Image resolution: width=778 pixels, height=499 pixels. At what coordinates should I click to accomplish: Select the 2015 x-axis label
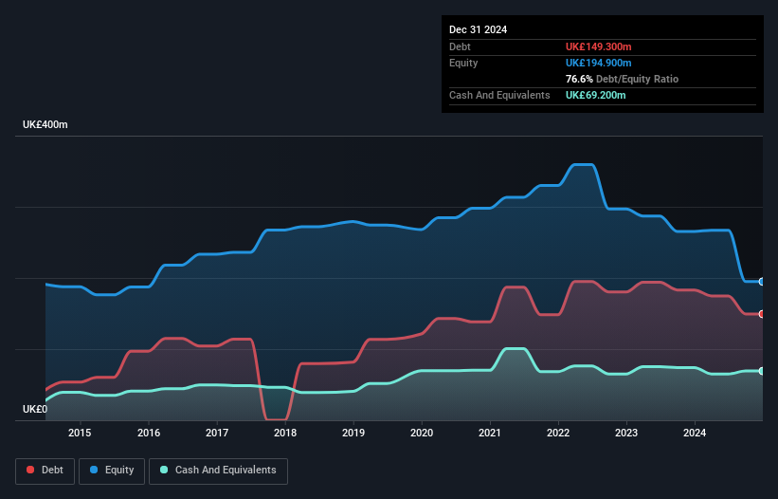click(80, 433)
